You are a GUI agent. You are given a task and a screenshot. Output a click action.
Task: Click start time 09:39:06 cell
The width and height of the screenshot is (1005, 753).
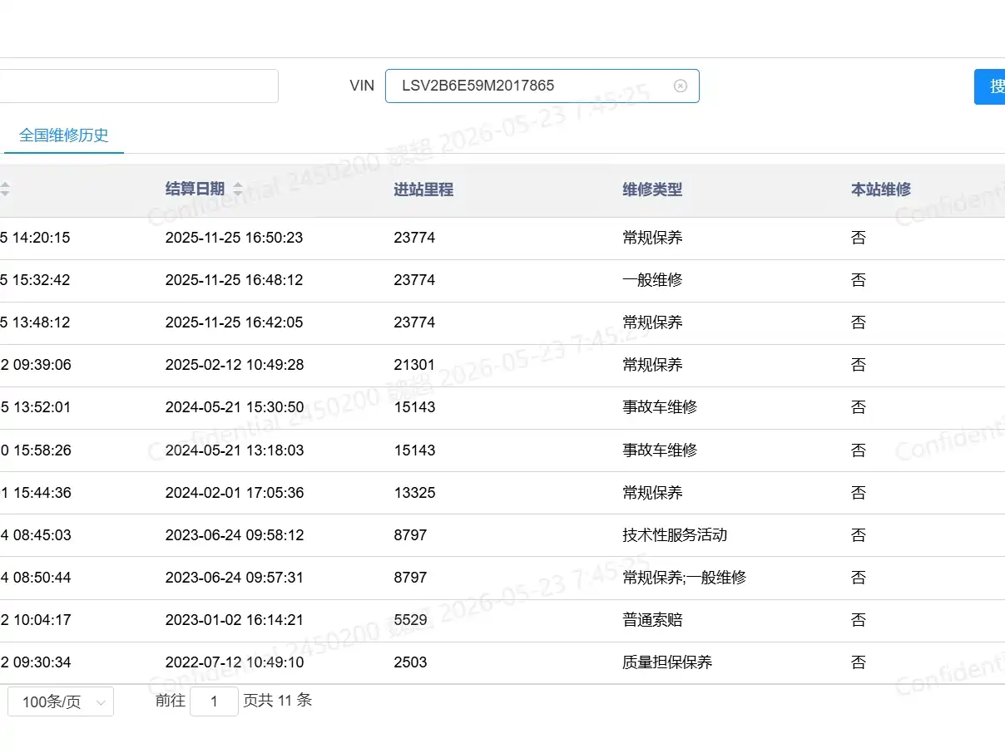click(x=35, y=365)
